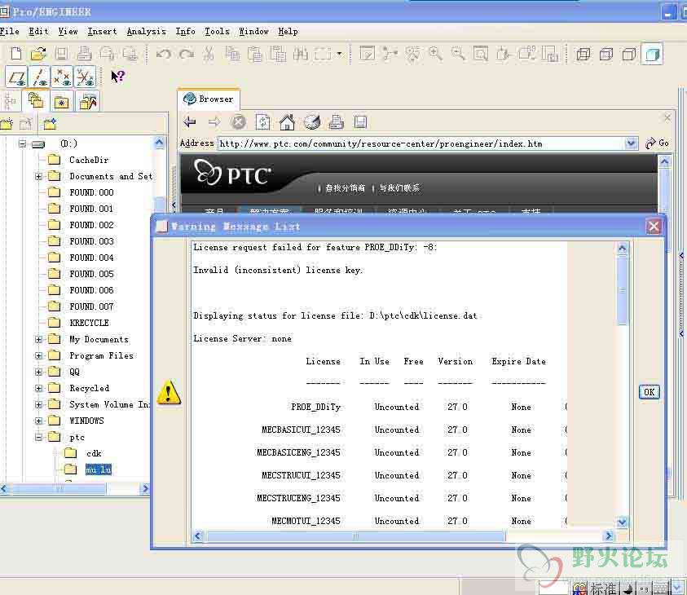Click the Redo arrow icon

(x=186, y=54)
